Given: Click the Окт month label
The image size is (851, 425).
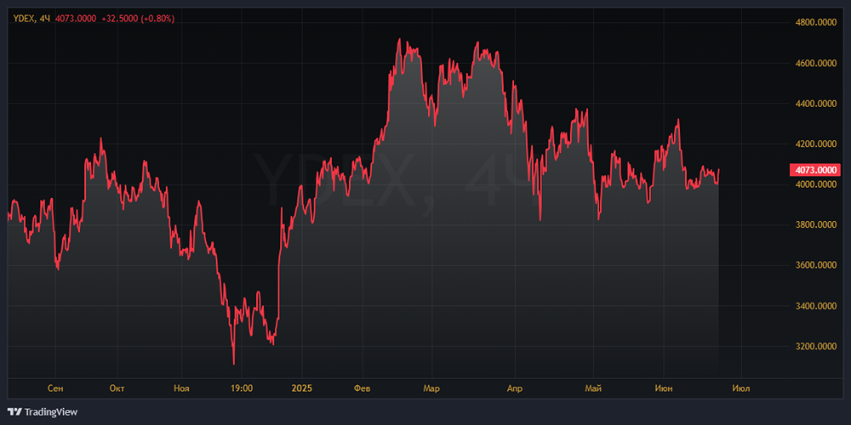Looking at the screenshot, I should (117, 388).
